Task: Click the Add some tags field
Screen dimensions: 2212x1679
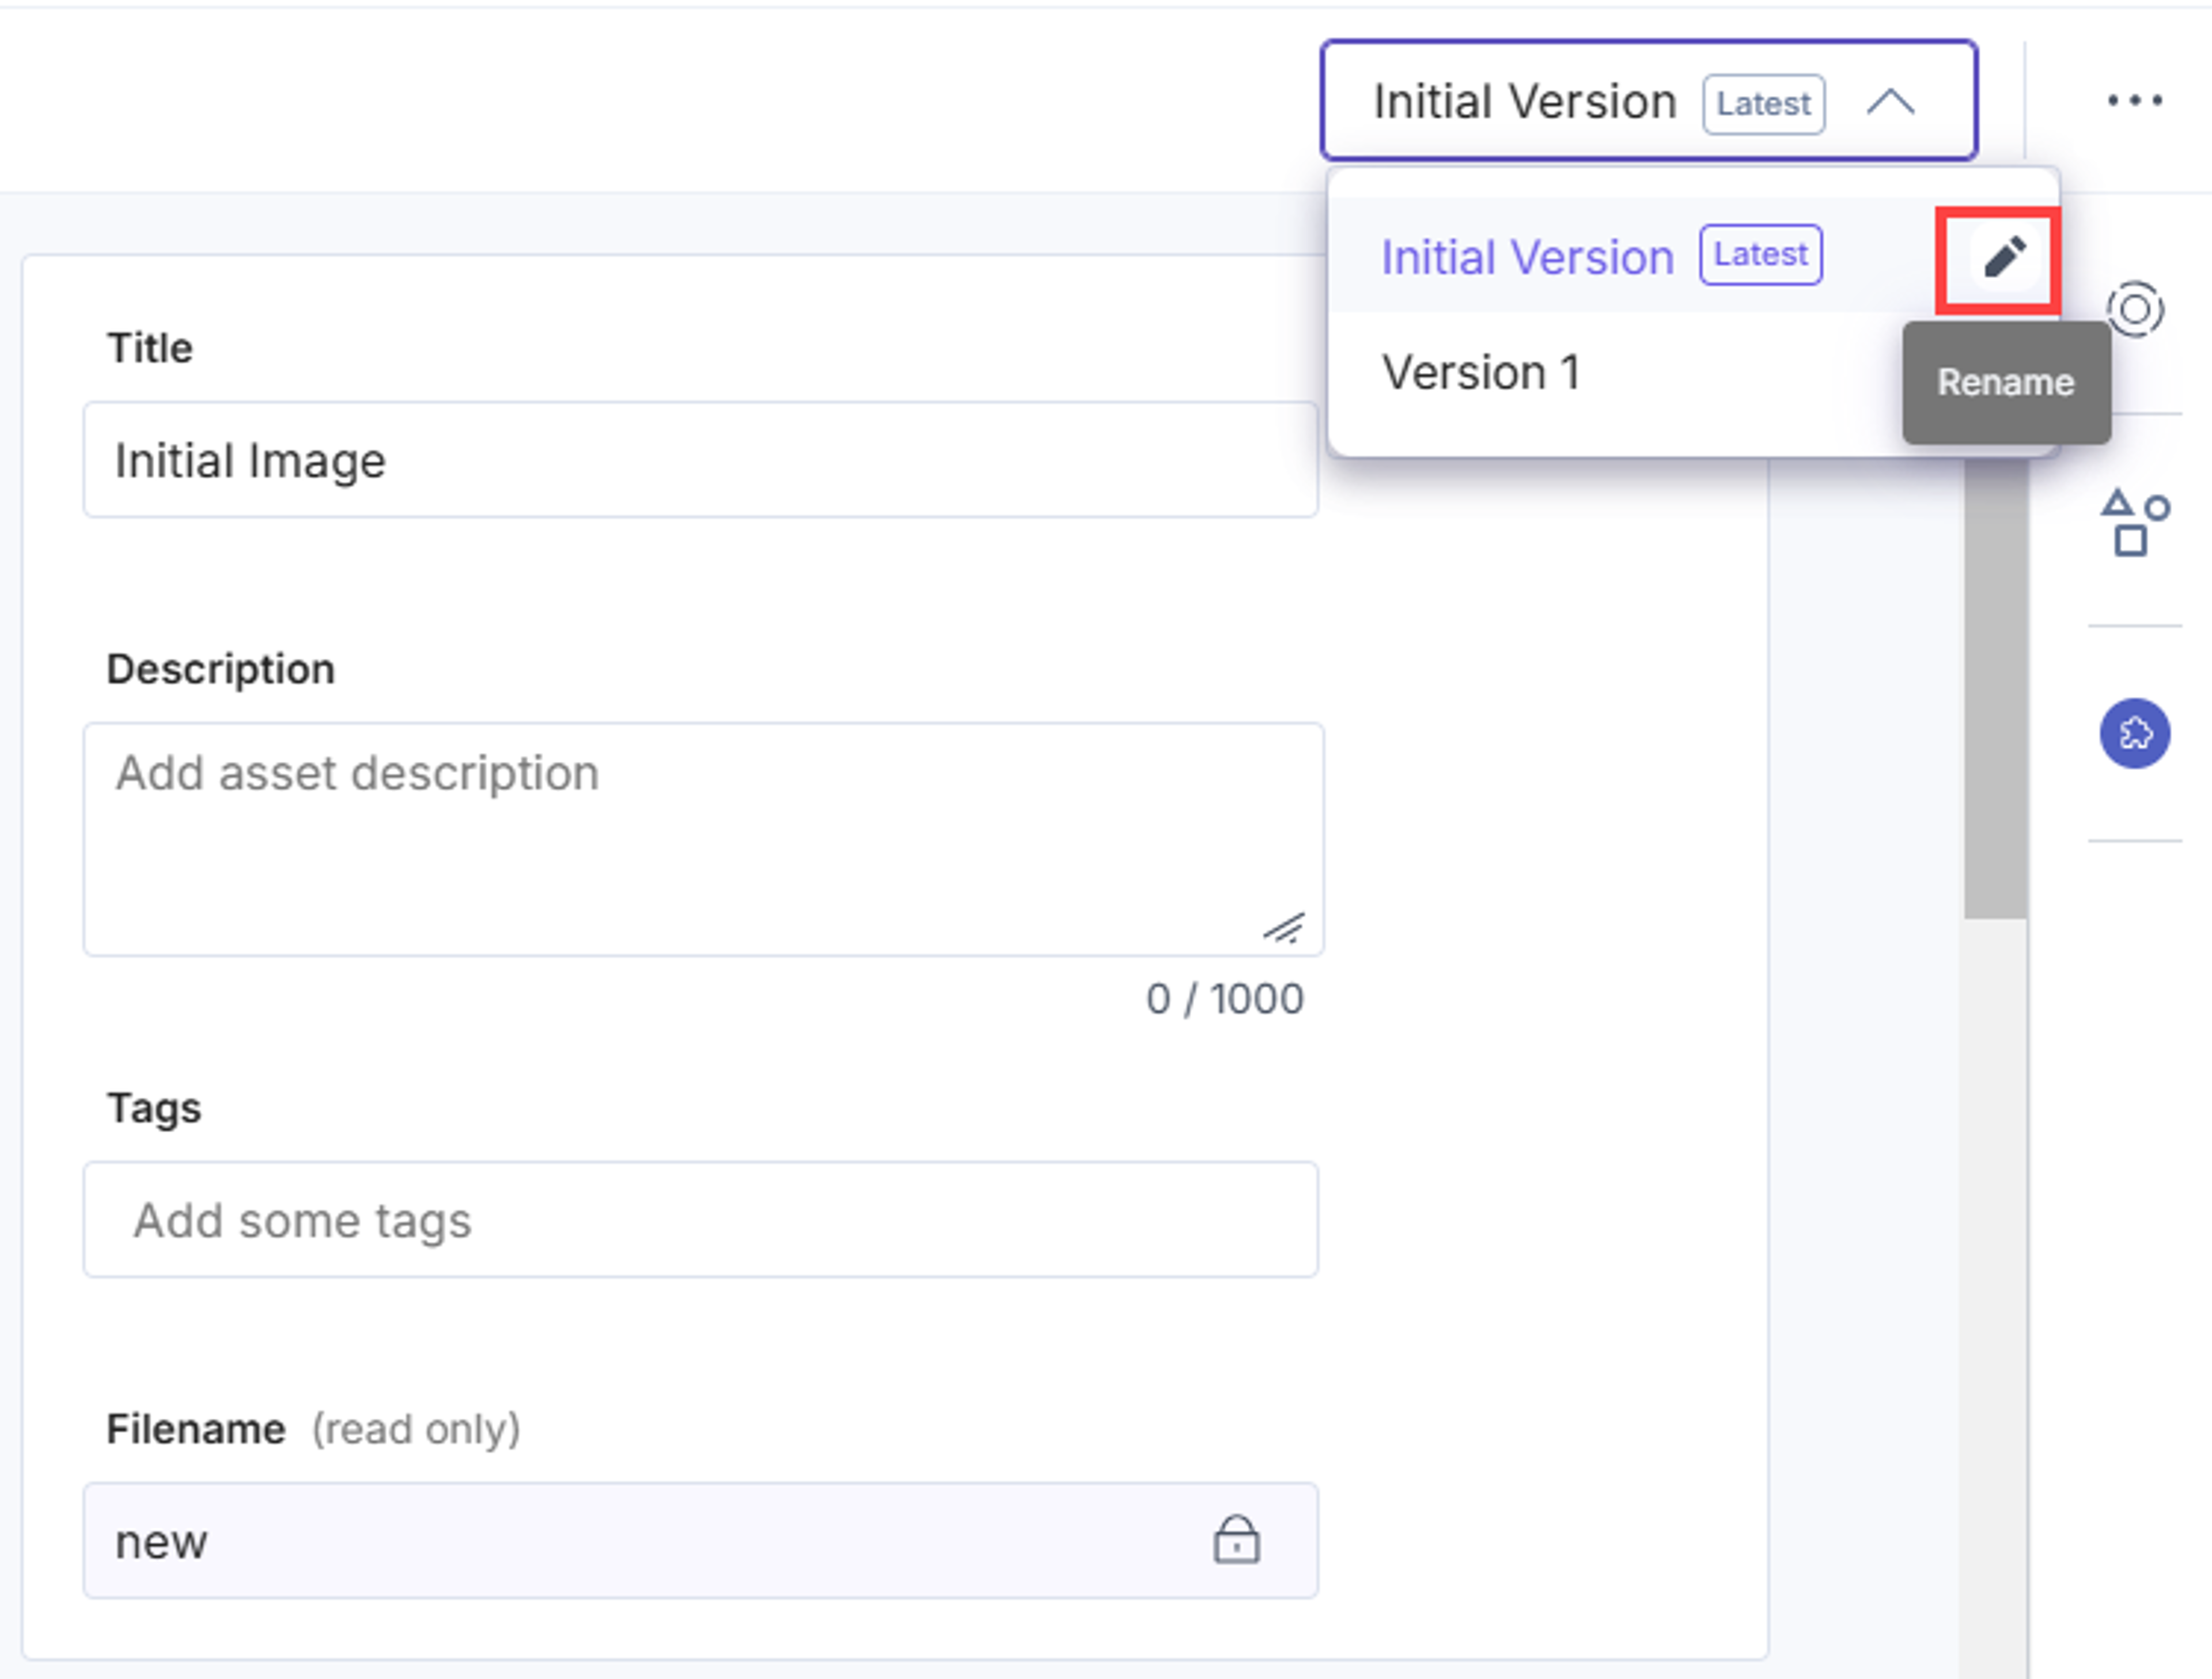Action: pyautogui.click(x=700, y=1219)
